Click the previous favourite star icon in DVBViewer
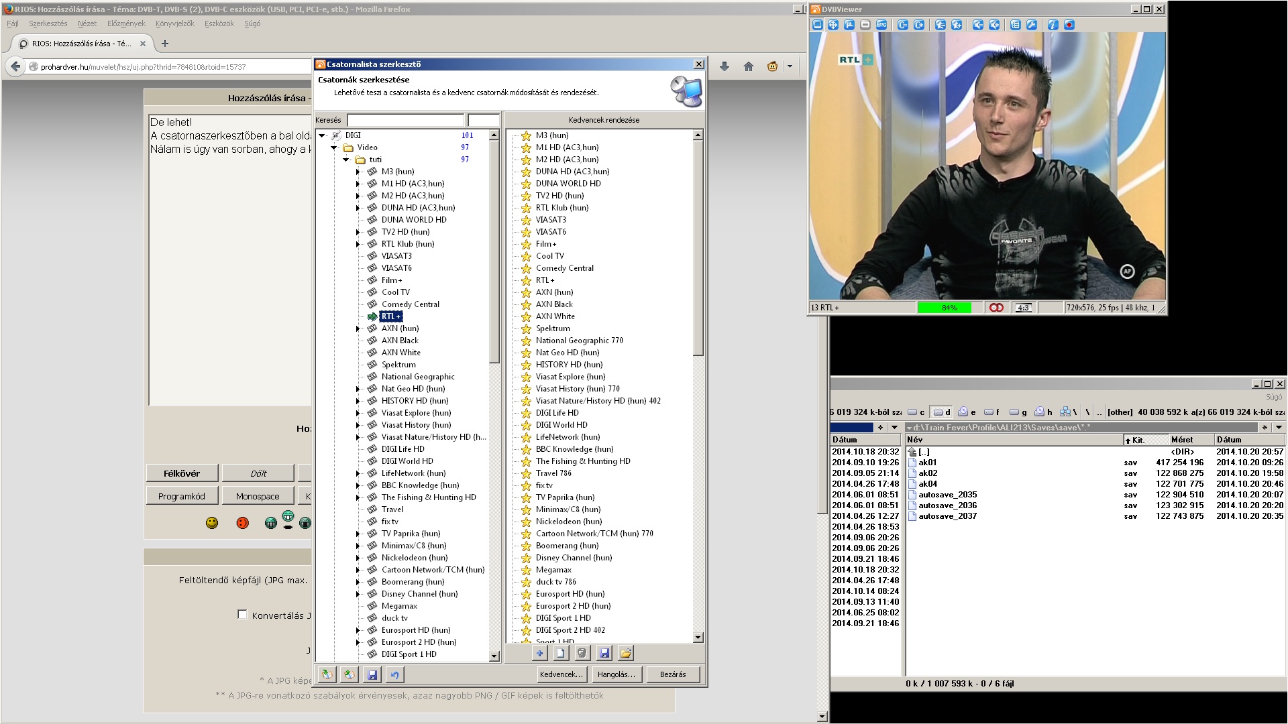 [x=941, y=25]
